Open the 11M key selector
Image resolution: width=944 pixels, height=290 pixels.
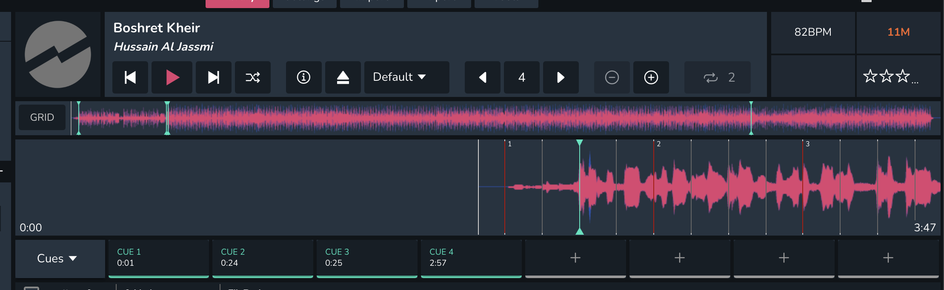click(x=898, y=32)
